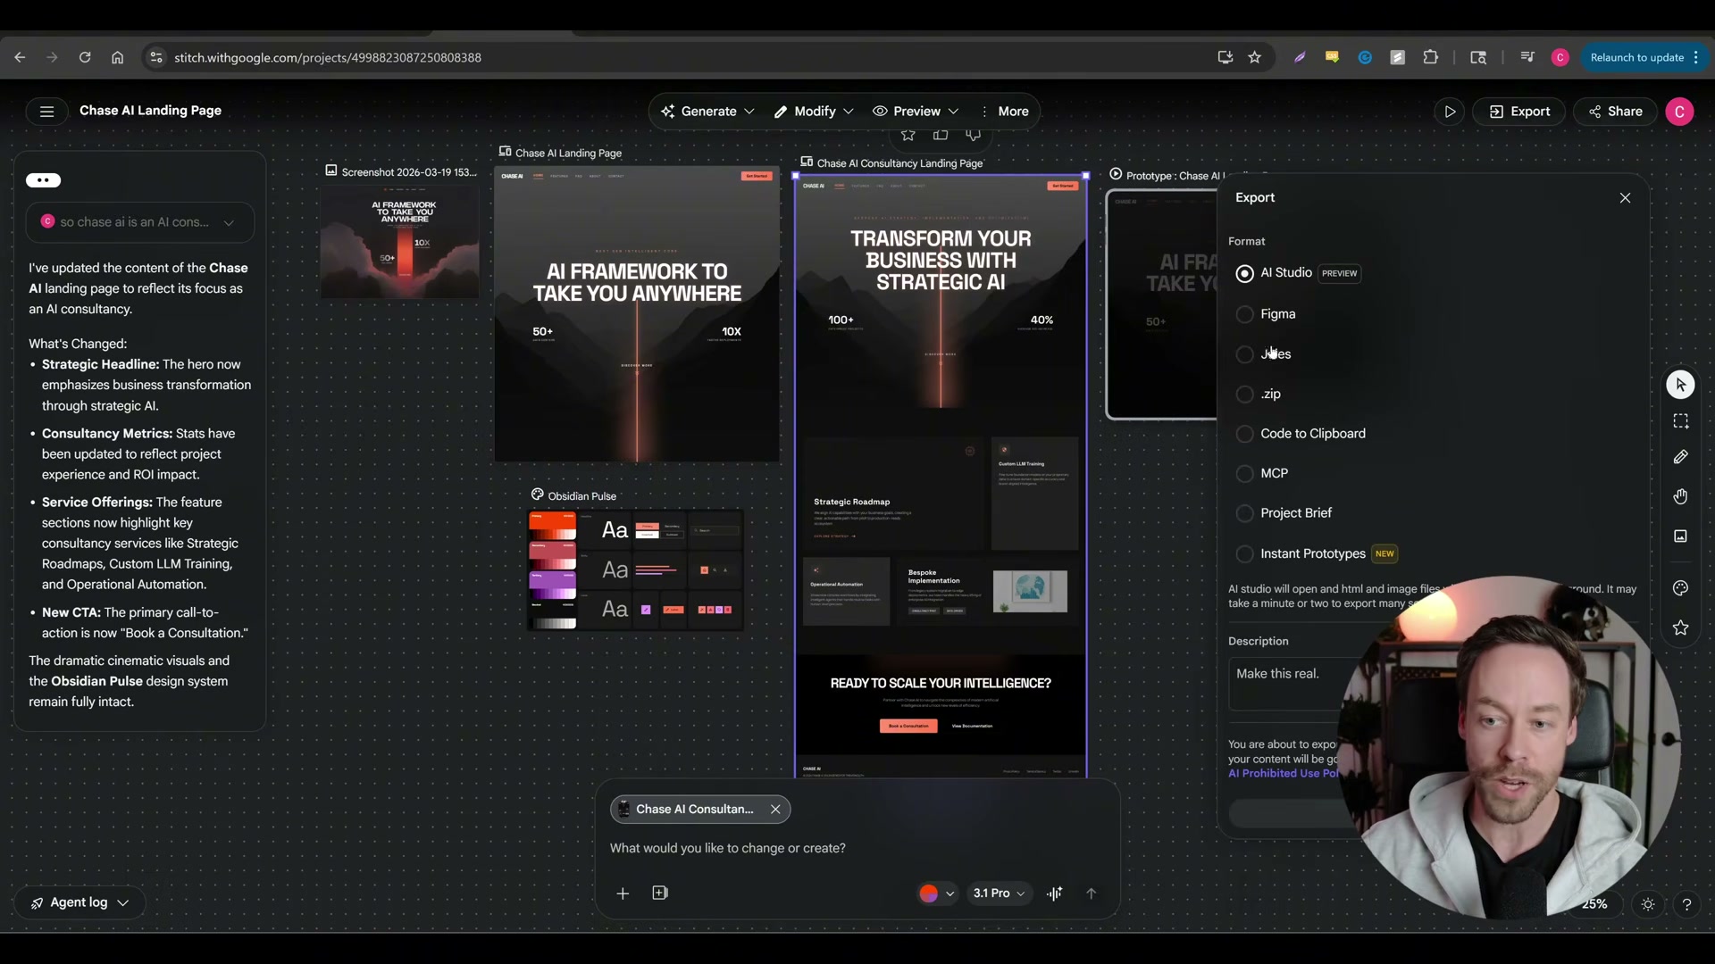This screenshot has width=1715, height=964.
Task: Select the Chase AI Consultancy Landing Page frame
Action: [941, 477]
